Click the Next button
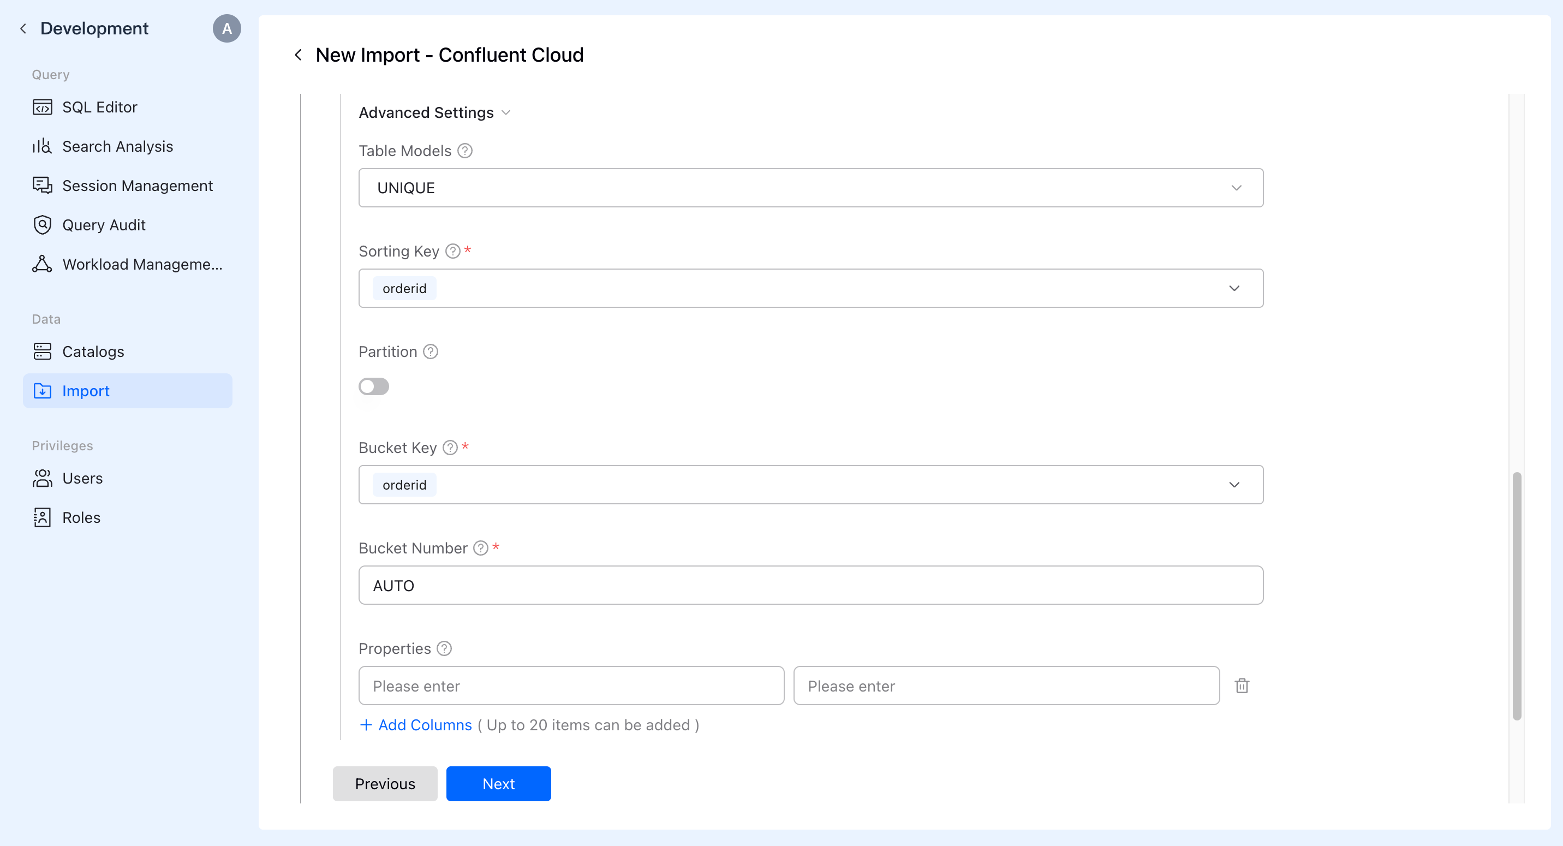Screen dimensions: 1563x846 coord(498,783)
